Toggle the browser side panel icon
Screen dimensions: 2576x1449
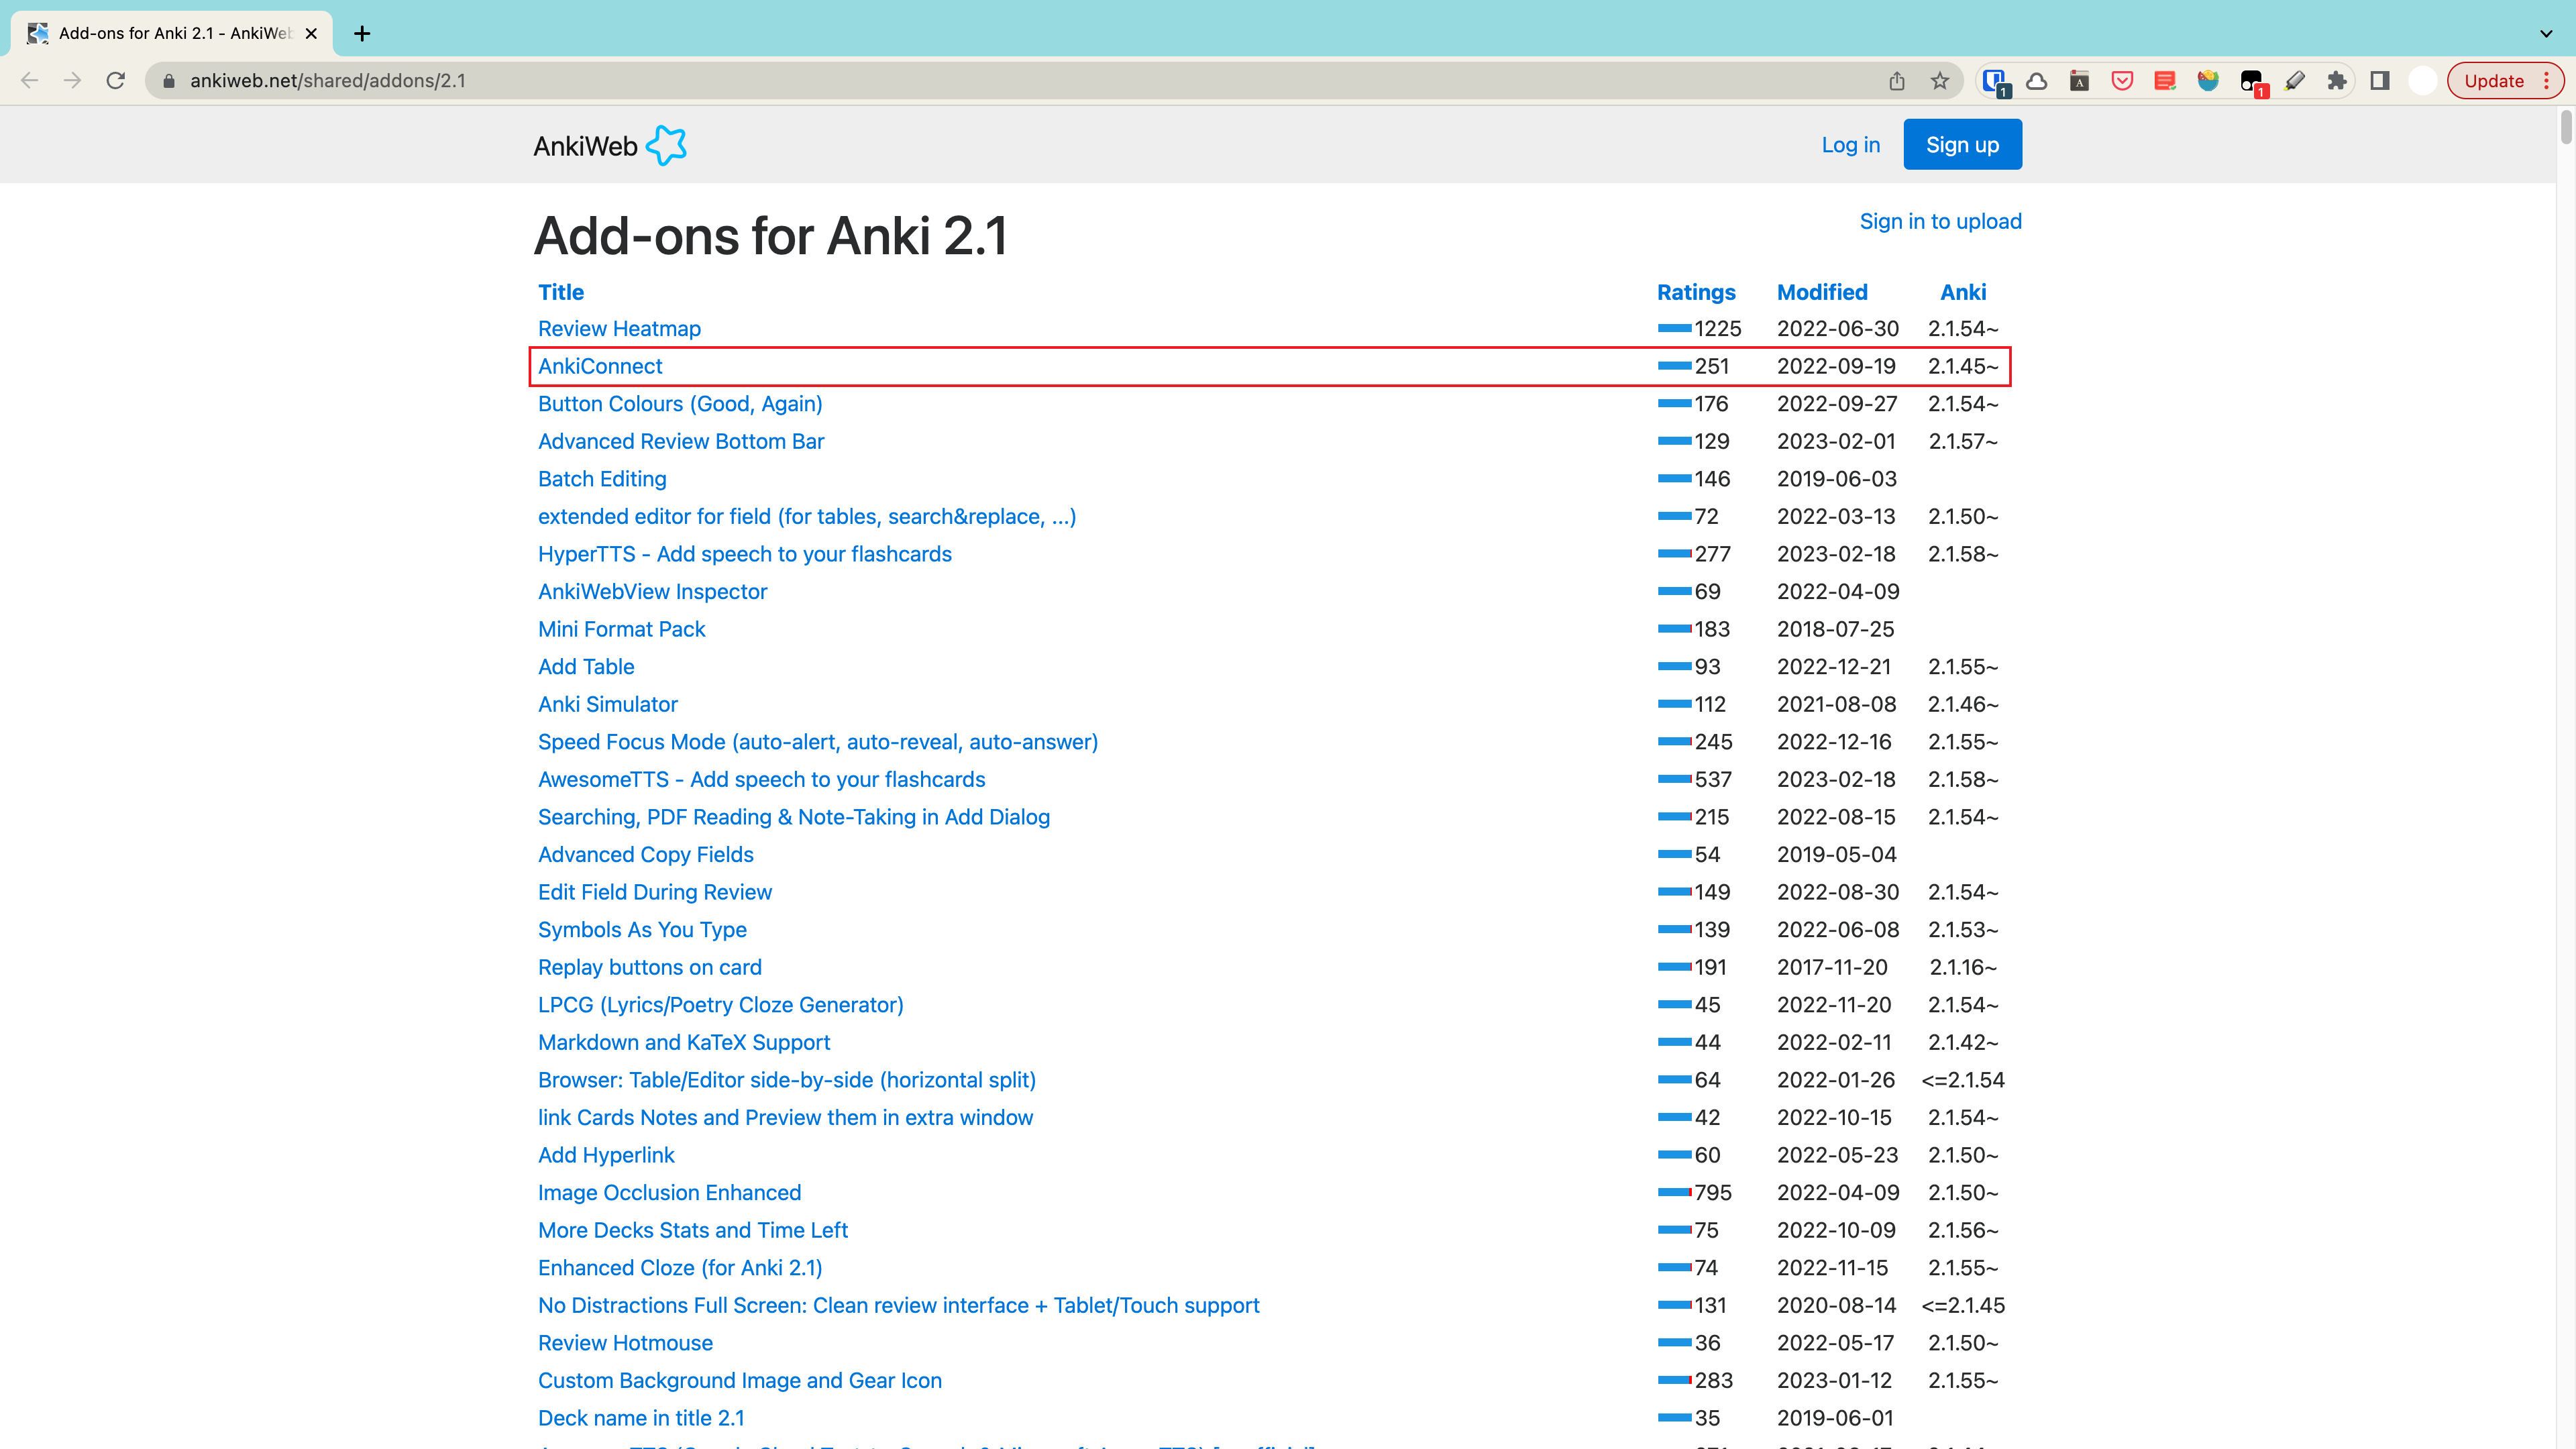click(2380, 81)
